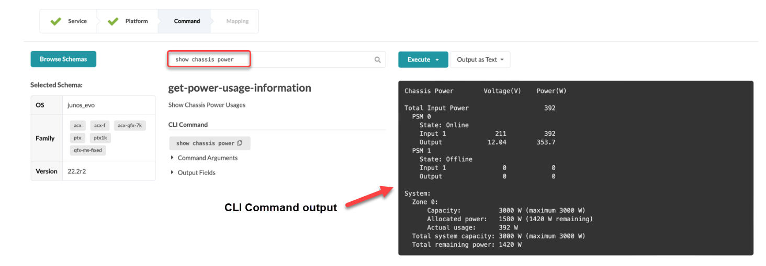The height and width of the screenshot is (266, 766).
Task: Open the Execute dropdown arrow
Action: coord(437,59)
